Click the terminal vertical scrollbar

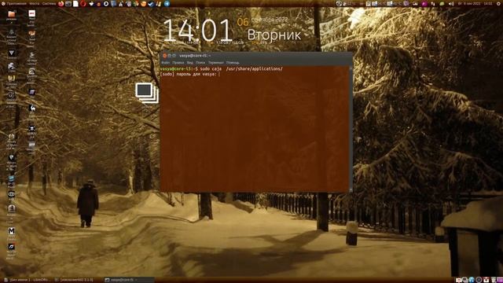click(351, 129)
